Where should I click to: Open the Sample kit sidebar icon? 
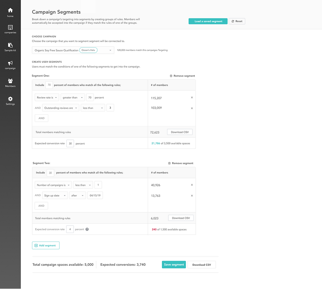[x=10, y=45]
